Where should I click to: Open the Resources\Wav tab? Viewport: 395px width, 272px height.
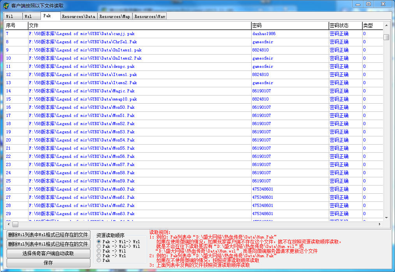150,16
